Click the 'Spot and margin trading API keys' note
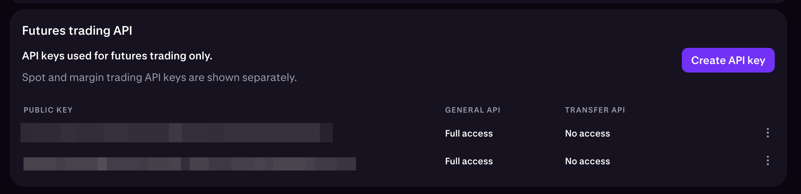The width and height of the screenshot is (801, 194). [x=159, y=78]
